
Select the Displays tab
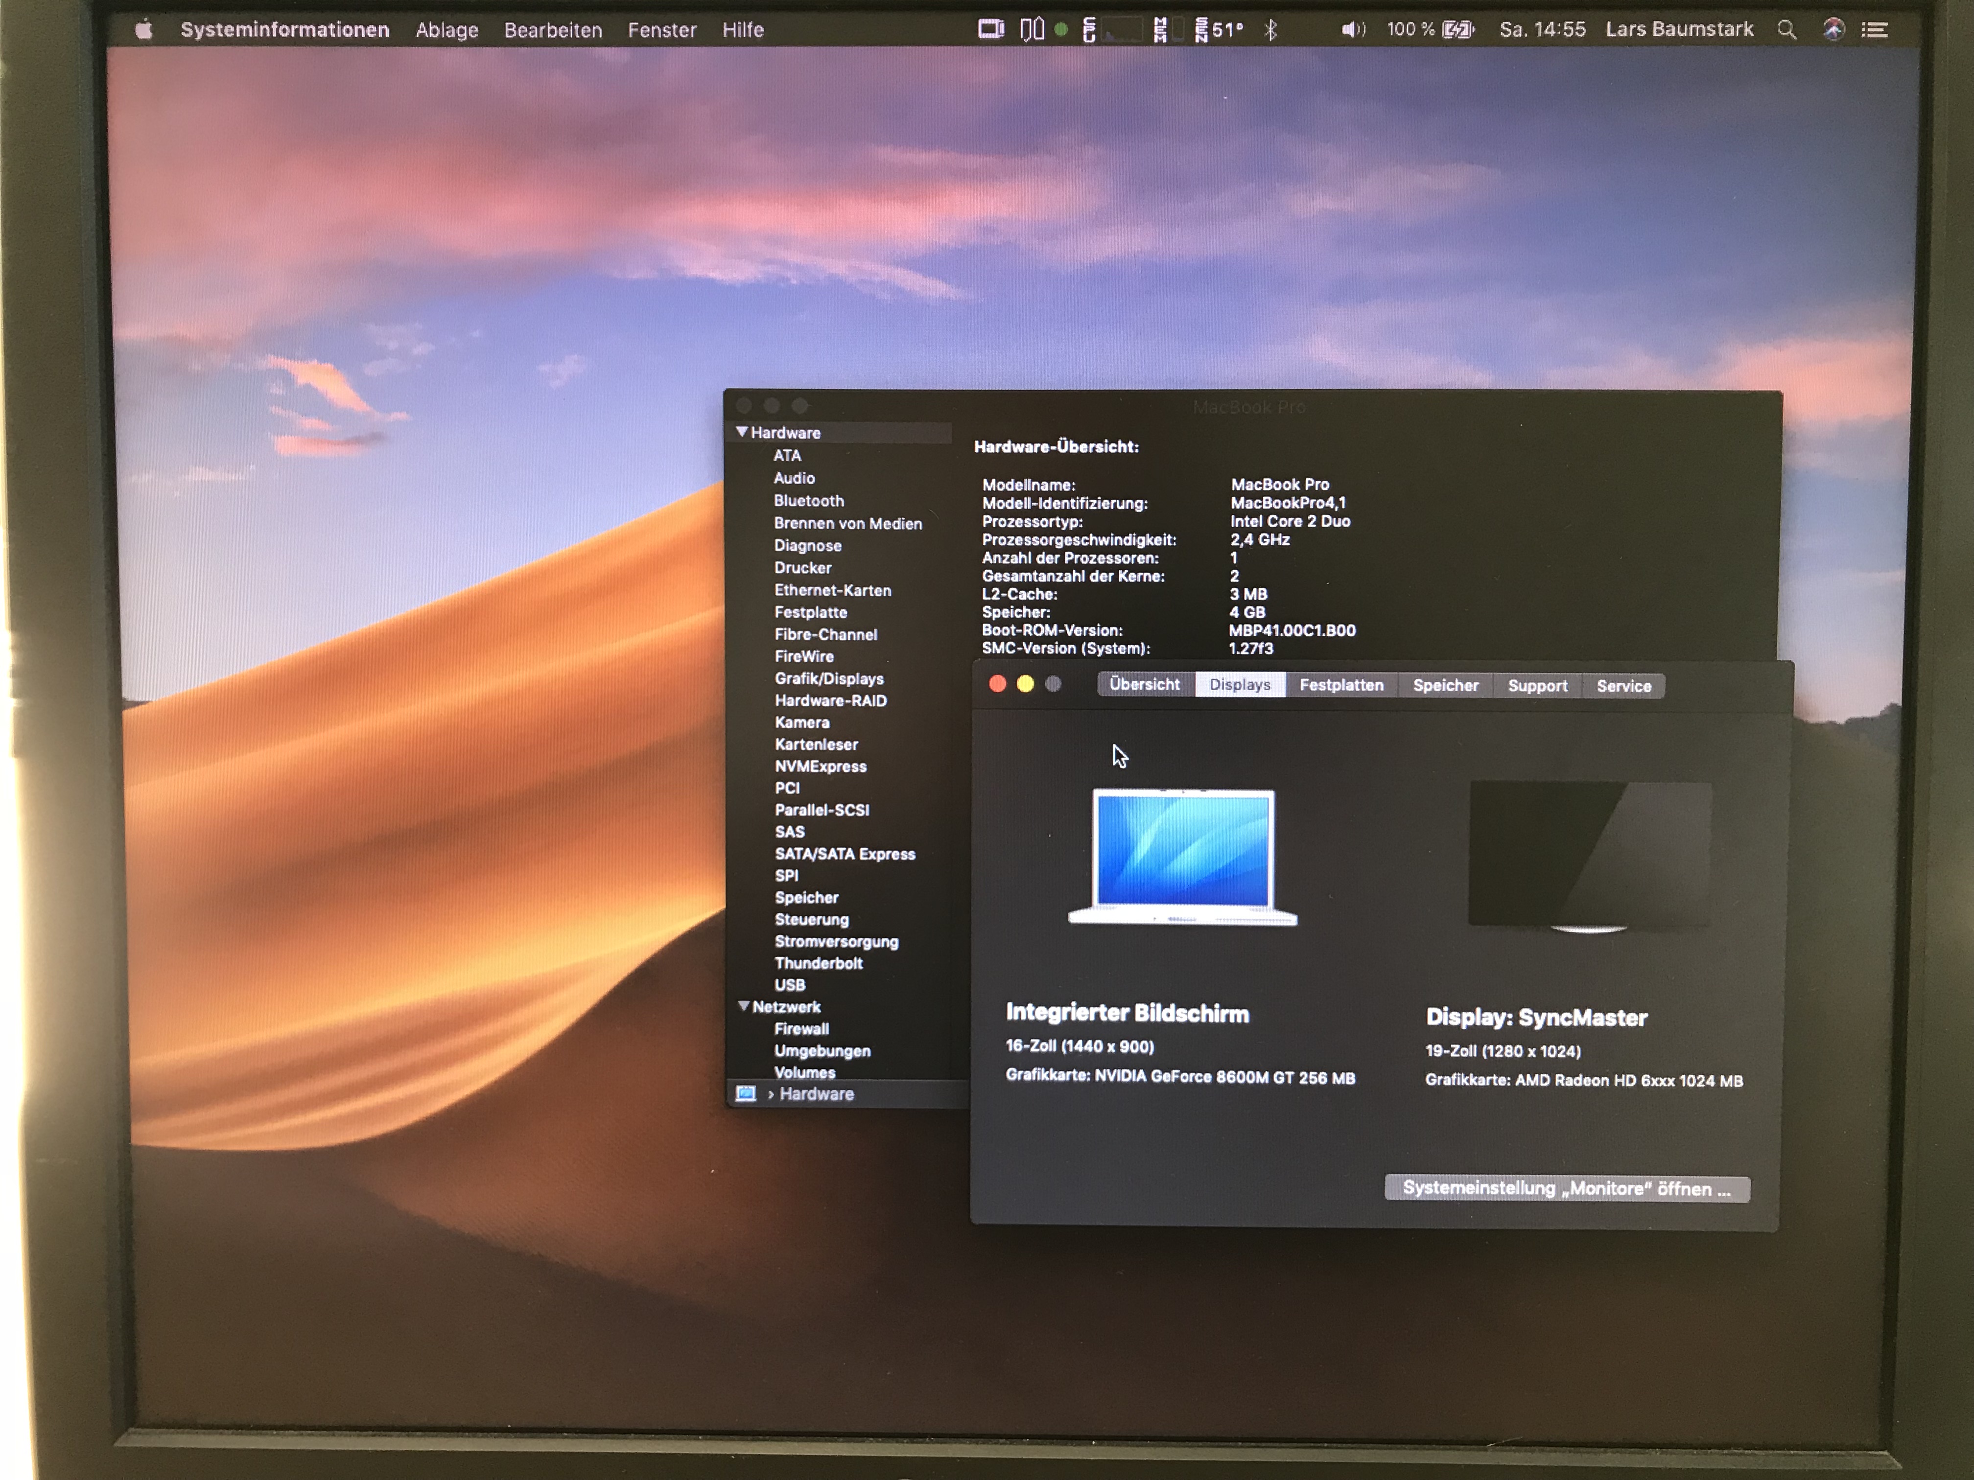1241,685
